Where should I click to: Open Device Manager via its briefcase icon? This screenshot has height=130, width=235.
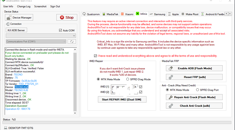click(9, 18)
